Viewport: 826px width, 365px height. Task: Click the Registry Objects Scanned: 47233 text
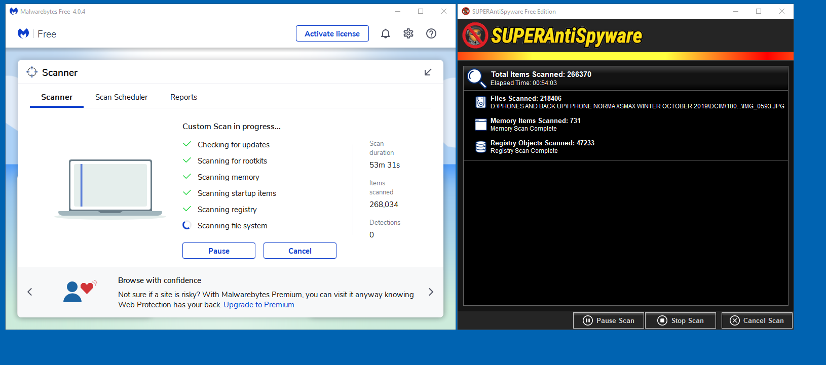pyautogui.click(x=542, y=143)
